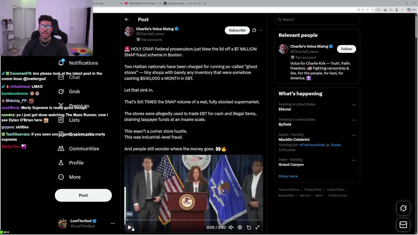This screenshot has width=418, height=235.
Task: Open more options for Eklund trend
Action: point(354,105)
